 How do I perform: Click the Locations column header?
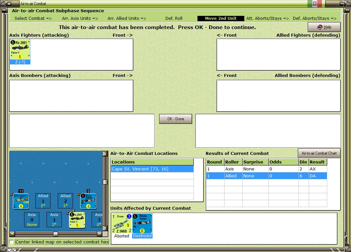152,162
